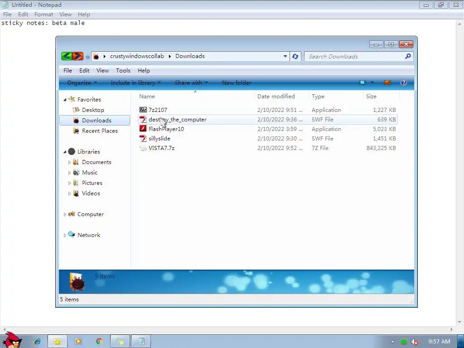Click the taskbar clock showing 9:57 AM
Viewport: 464px width, 348px height.
pos(439,342)
